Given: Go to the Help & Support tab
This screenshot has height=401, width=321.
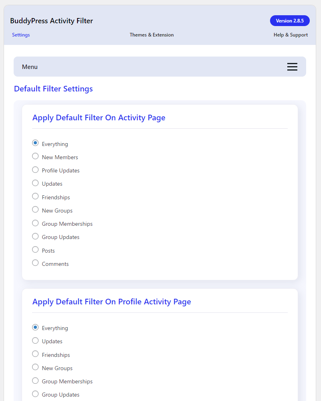Looking at the screenshot, I should 291,35.
